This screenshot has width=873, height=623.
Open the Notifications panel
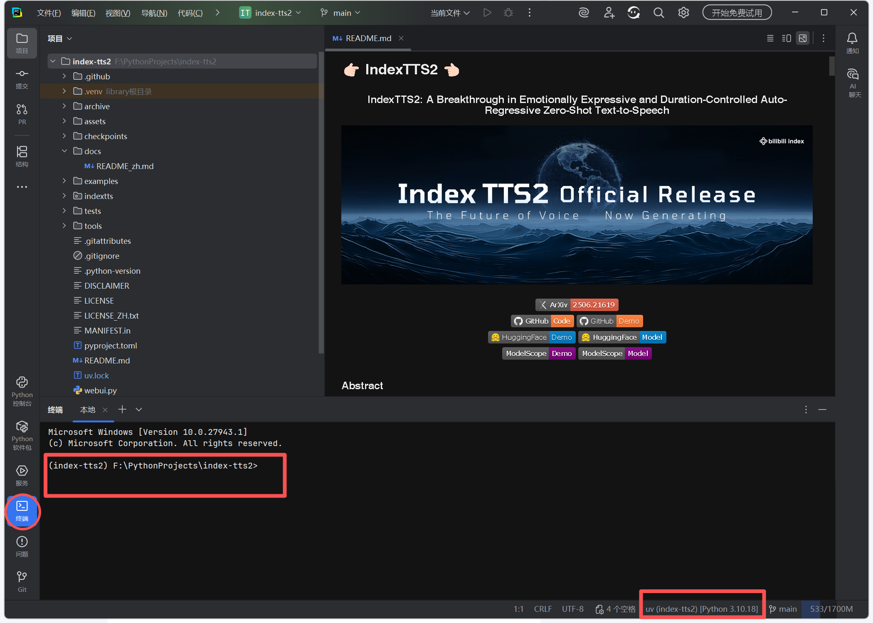coord(852,43)
